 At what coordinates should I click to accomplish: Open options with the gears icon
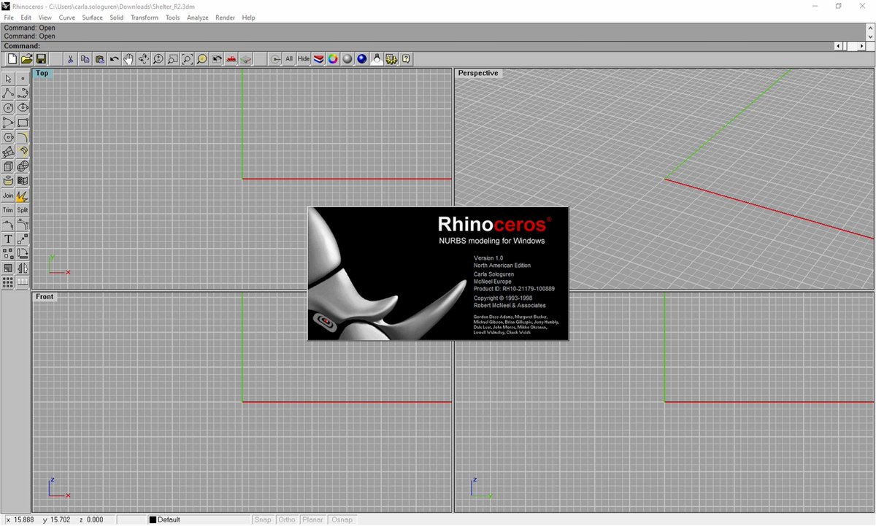(x=391, y=59)
